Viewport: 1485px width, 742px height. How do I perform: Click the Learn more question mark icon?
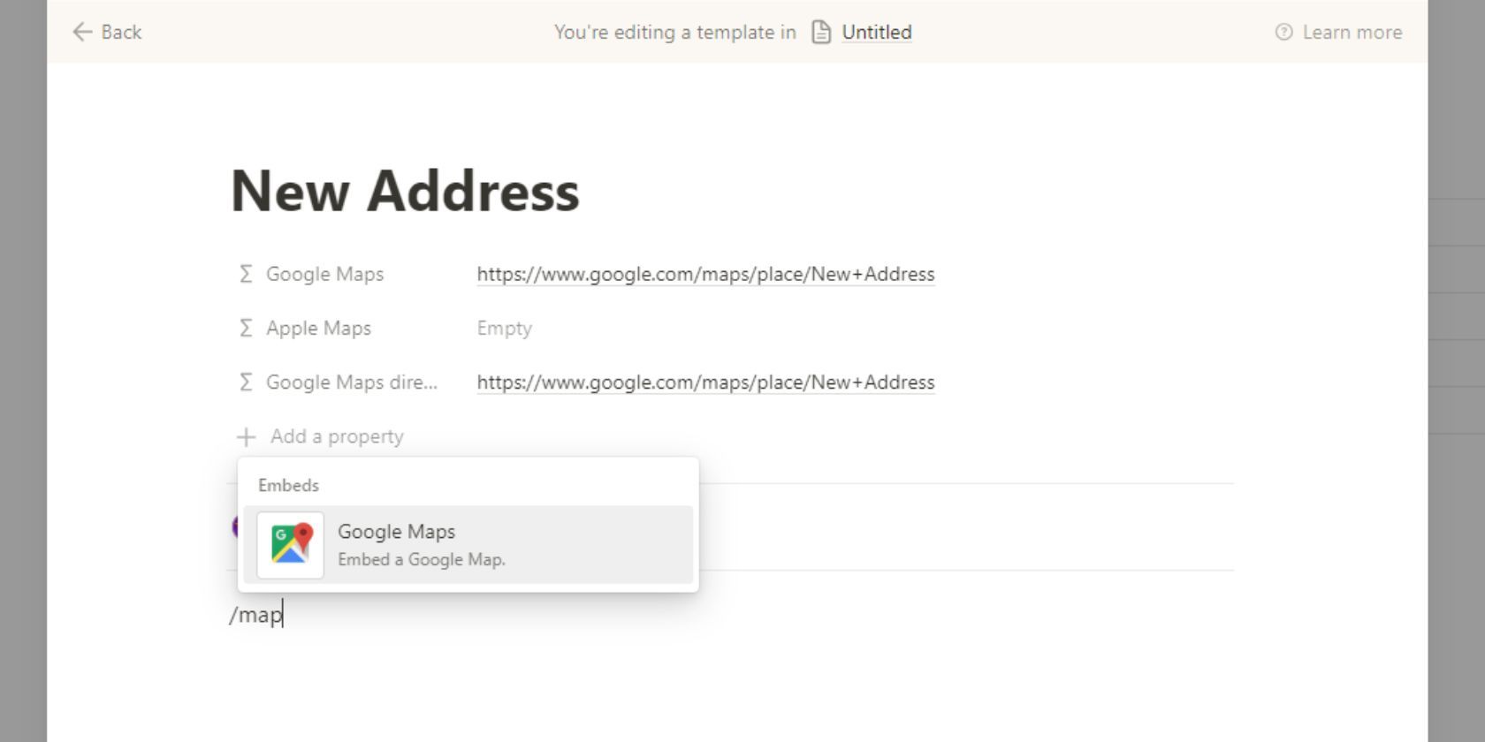pos(1283,33)
